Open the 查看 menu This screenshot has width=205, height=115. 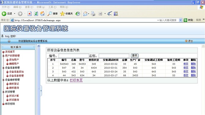point(29,7)
